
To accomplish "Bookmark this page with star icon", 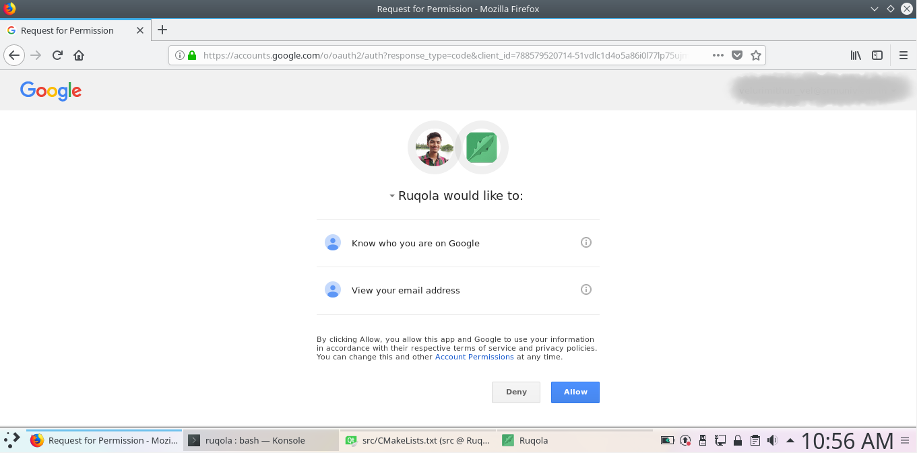I will click(756, 55).
